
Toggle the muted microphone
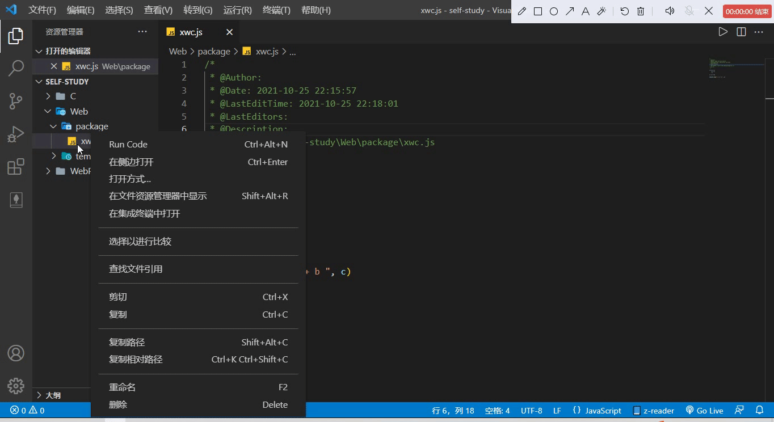click(x=689, y=11)
